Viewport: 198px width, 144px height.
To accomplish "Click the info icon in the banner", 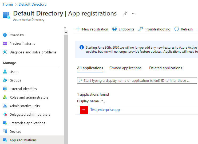I will (82, 47).
